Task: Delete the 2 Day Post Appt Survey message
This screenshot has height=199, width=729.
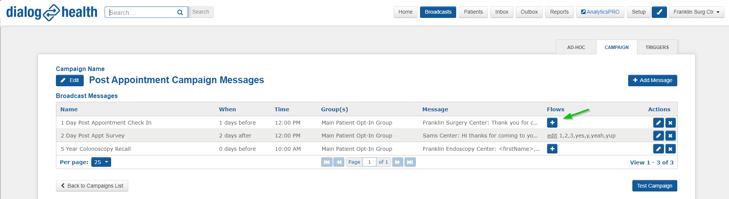Action: pos(670,136)
